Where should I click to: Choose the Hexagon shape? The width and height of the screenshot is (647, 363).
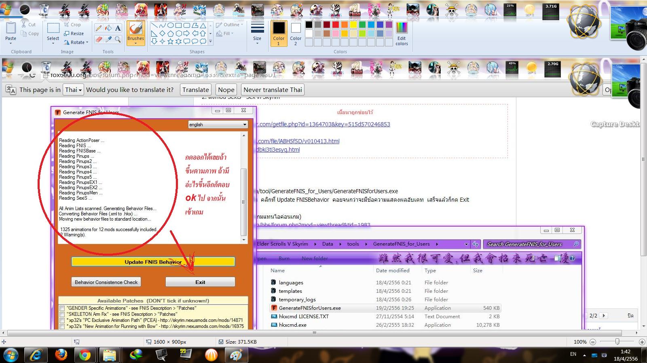[178, 33]
